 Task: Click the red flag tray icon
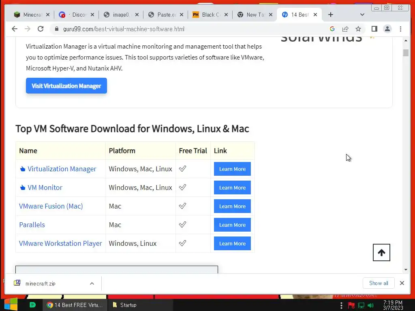[351, 305]
